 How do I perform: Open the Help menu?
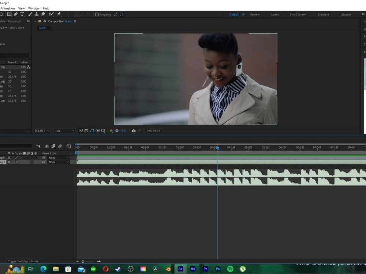[46, 8]
